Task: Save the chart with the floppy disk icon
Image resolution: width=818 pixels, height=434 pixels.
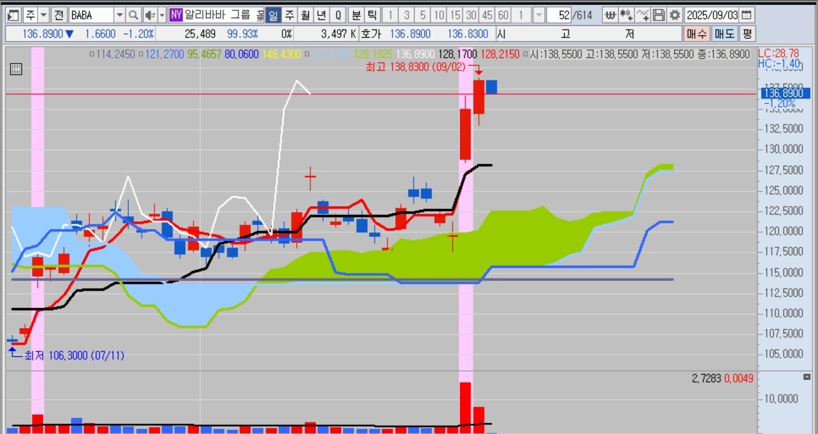Action: 658,15
